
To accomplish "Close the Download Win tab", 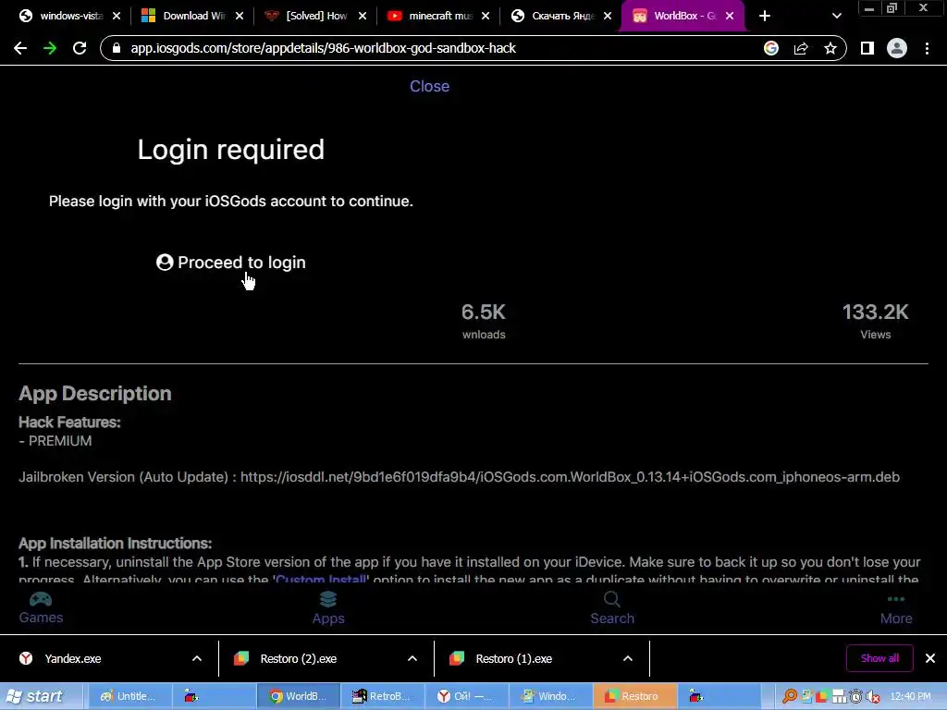I will point(240,17).
